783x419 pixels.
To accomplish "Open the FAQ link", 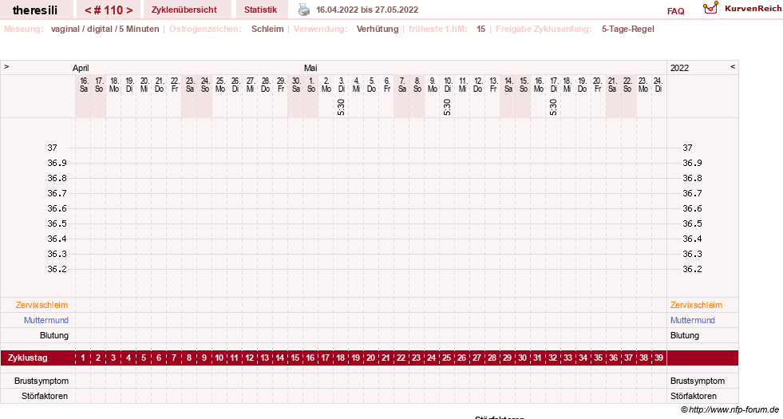I will [675, 11].
